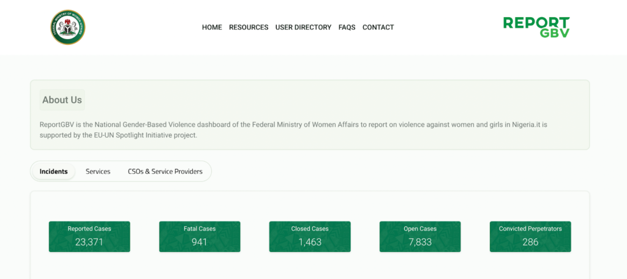Visit the FAQS page
This screenshot has width=627, height=279.
pyautogui.click(x=347, y=27)
